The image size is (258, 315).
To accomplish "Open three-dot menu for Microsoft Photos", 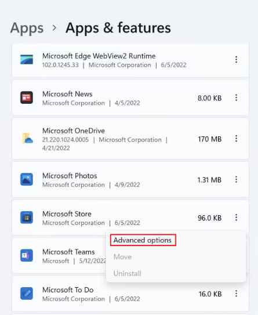I will 237,179.
